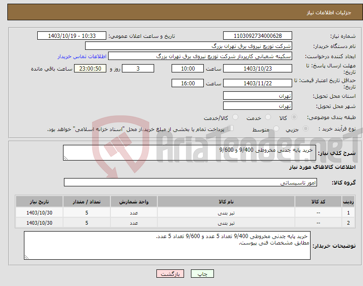Click the price validity date 1403/11/22
Viewport: 363px width, 286px height.
click(x=258, y=83)
